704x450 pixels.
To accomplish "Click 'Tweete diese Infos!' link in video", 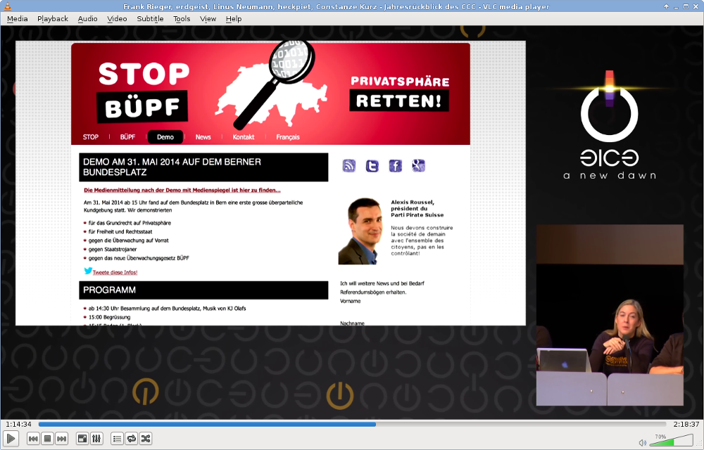I will pyautogui.click(x=115, y=273).
